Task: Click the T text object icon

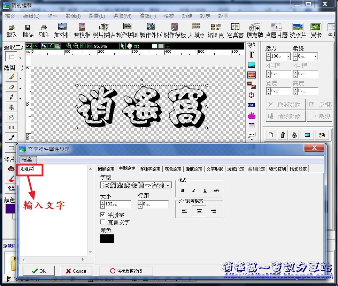Action: pyautogui.click(x=251, y=55)
